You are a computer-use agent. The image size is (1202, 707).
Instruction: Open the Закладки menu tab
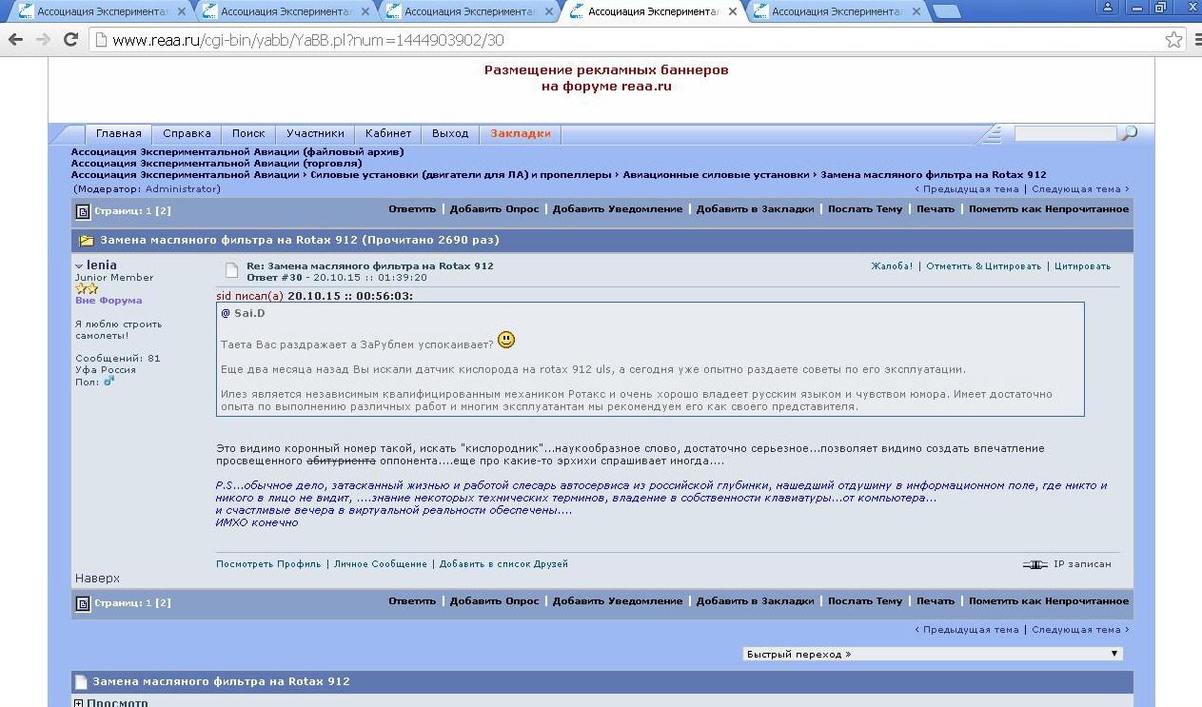(521, 134)
